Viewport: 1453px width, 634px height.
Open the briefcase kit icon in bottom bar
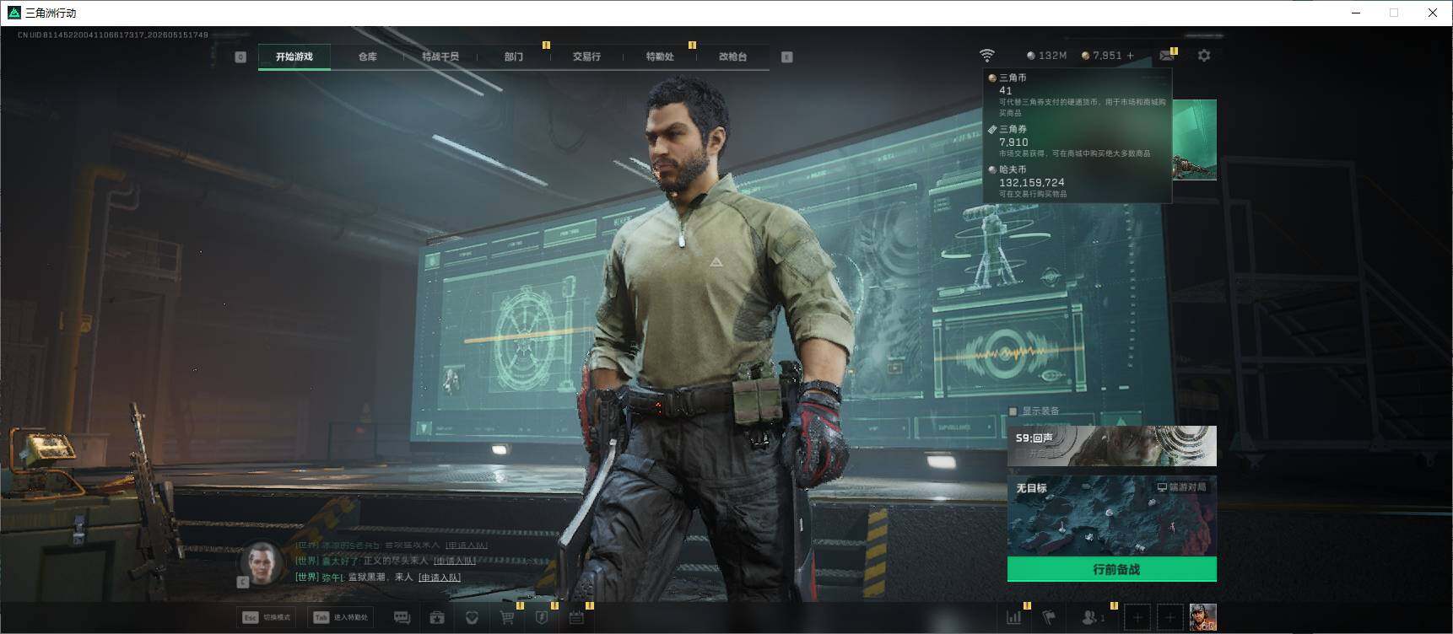click(437, 618)
